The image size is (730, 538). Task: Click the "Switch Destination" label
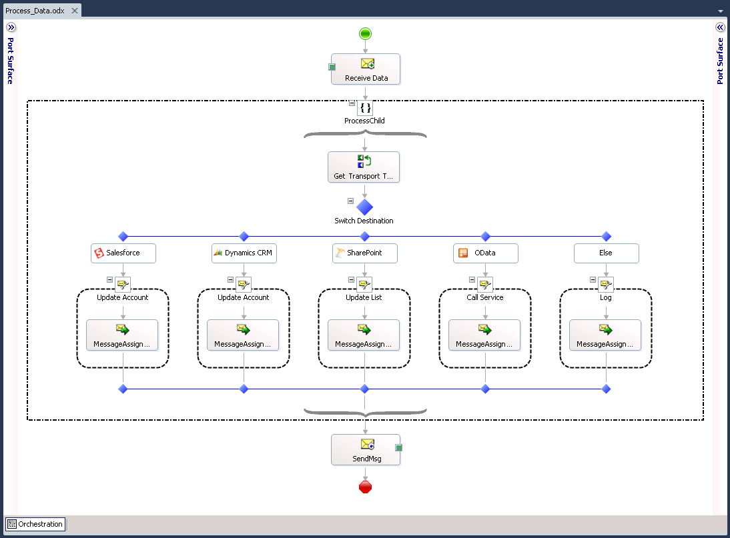(364, 221)
